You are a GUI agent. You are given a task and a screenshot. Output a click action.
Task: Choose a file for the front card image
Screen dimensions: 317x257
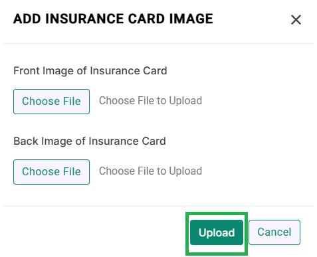coord(51,102)
